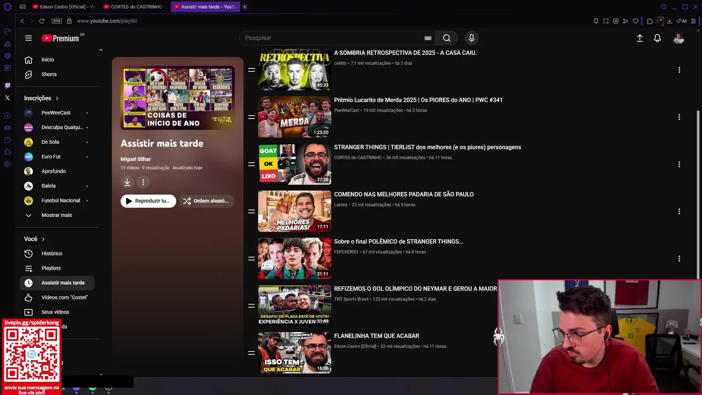Switch to the Edson Castro [Oficial] tab
Image resolution: width=702 pixels, height=395 pixels.
[x=64, y=7]
